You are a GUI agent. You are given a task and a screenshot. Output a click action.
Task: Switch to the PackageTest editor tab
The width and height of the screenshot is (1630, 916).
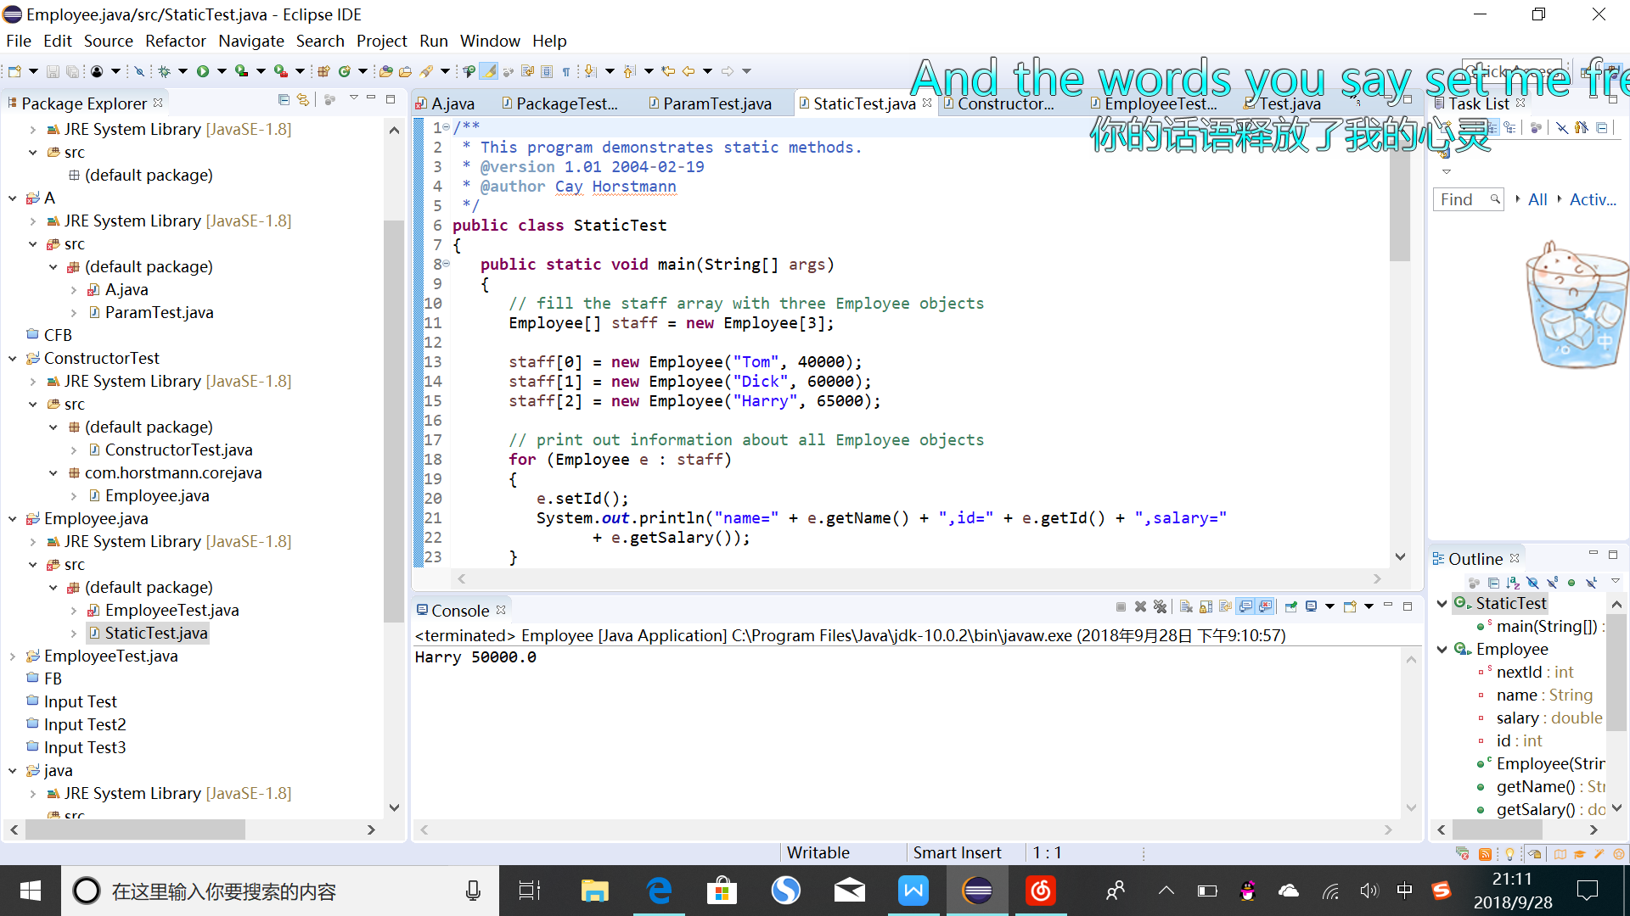coord(560,103)
